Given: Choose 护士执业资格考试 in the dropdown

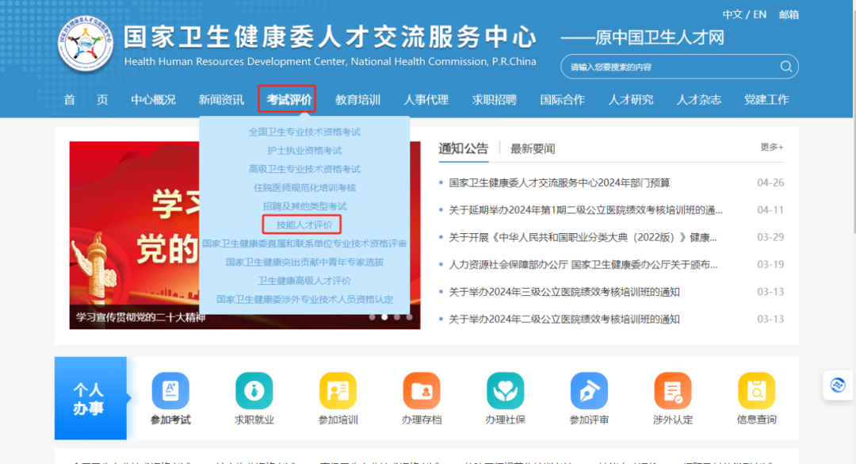Looking at the screenshot, I should click(304, 151).
